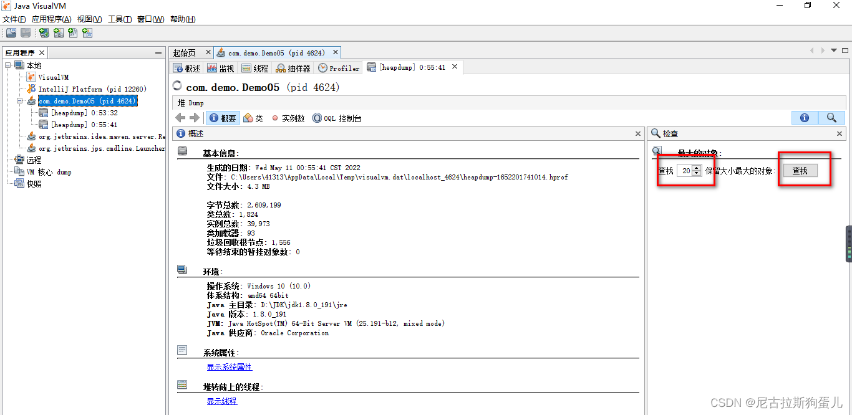
Task: Close the 起始页 tab
Action: 207,52
